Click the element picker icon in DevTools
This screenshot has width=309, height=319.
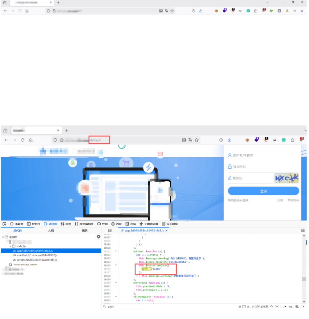pyautogui.click(x=4, y=224)
